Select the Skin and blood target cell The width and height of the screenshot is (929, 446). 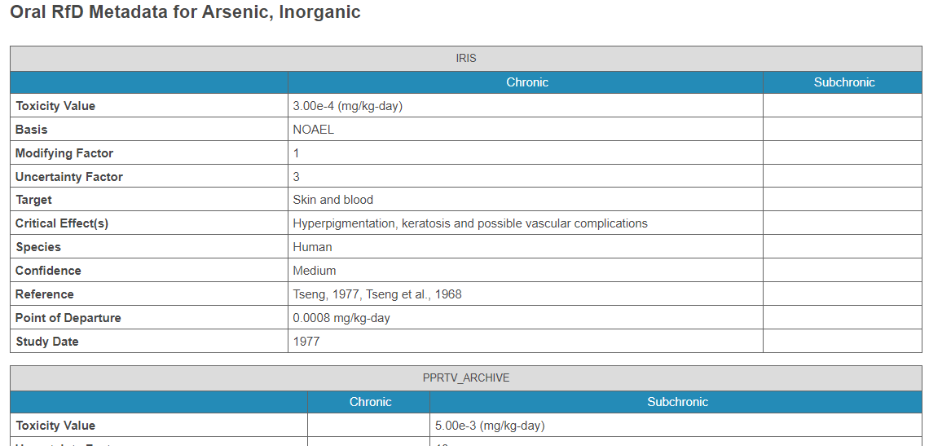(x=332, y=200)
